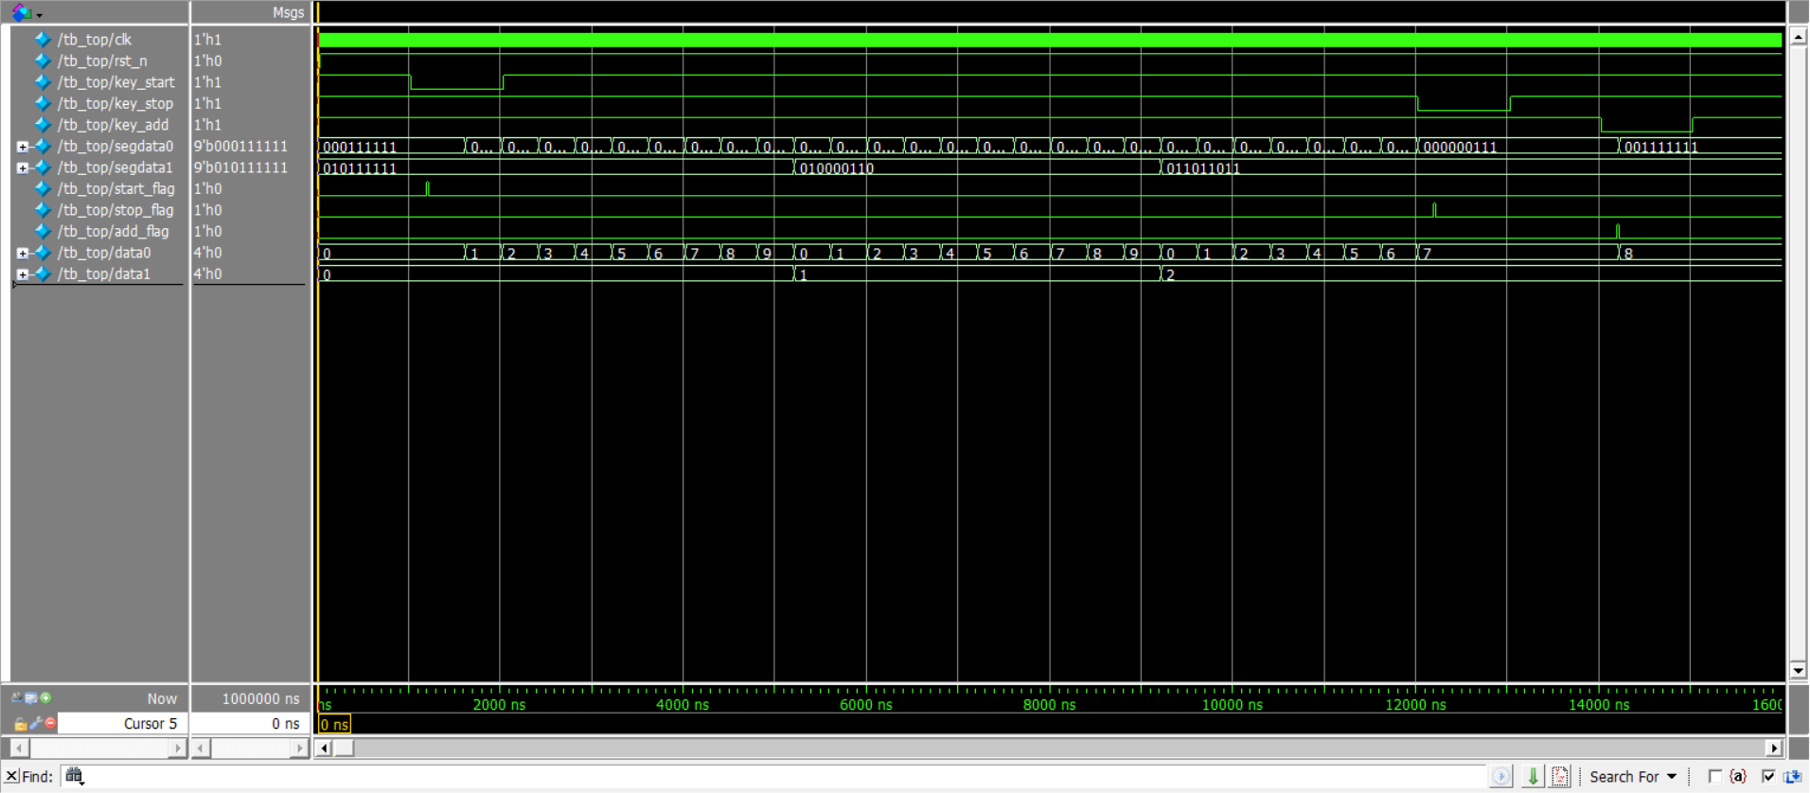Image resolution: width=1810 pixels, height=793 pixels.
Task: Click the signal icon of /tb_top/data0
Action: click(x=43, y=253)
